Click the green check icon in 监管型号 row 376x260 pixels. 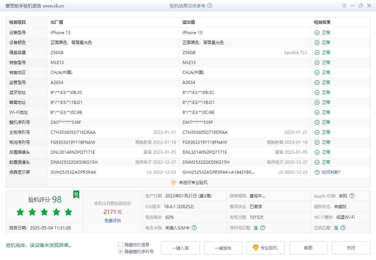tap(317, 83)
